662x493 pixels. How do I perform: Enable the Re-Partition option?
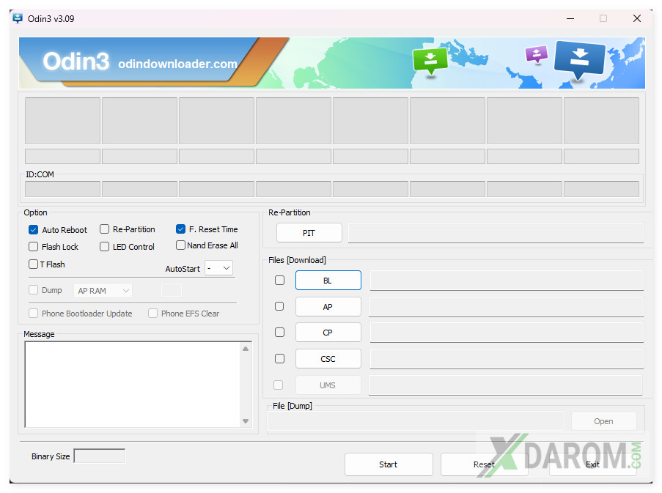[x=105, y=229]
